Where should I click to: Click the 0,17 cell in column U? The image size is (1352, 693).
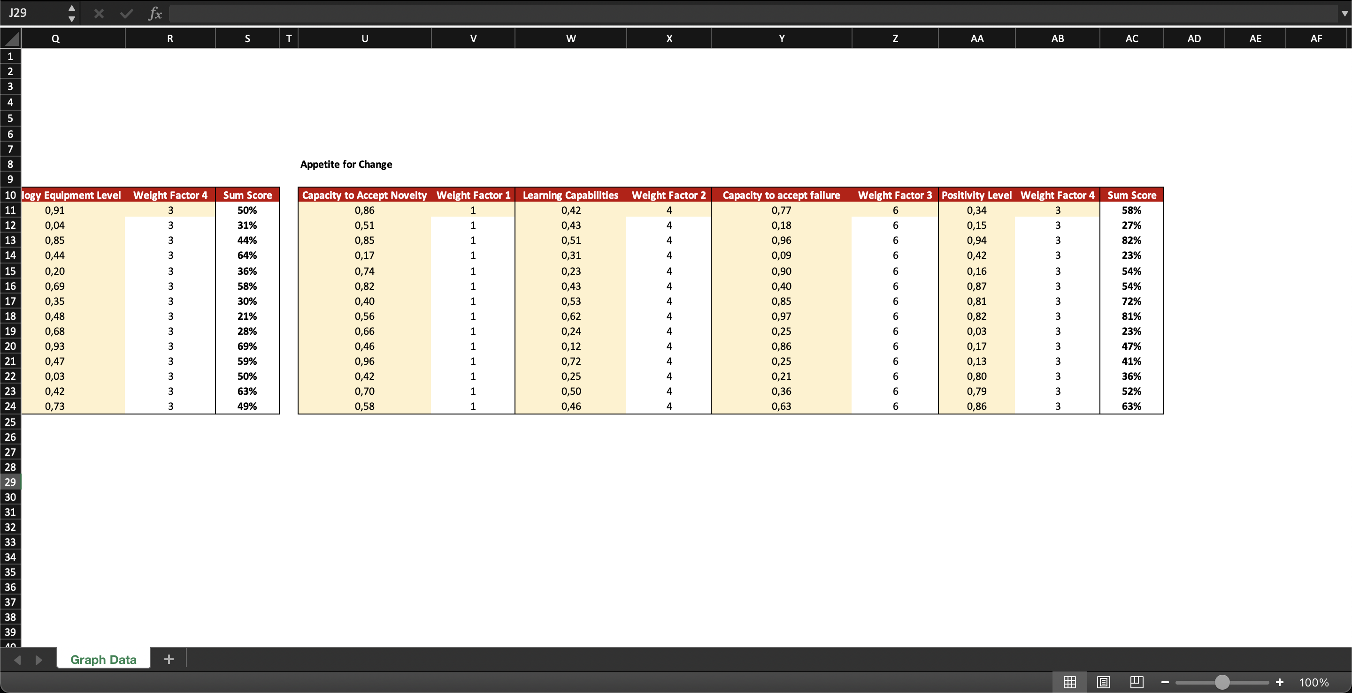coord(364,255)
